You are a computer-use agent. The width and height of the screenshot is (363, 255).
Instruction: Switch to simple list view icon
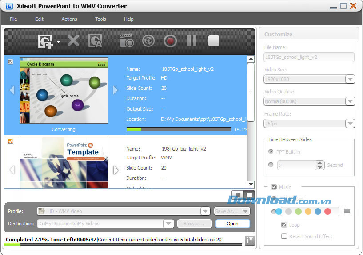238,195
